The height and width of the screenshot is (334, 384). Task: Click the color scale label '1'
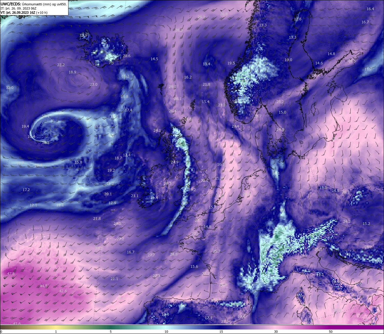point(56,332)
